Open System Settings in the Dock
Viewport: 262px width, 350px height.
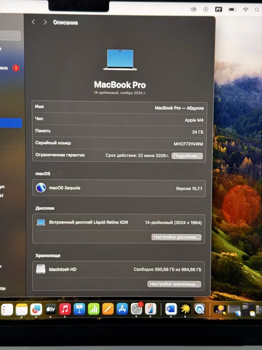(x=136, y=309)
